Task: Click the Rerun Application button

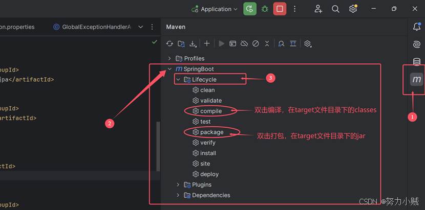Action: (249, 9)
